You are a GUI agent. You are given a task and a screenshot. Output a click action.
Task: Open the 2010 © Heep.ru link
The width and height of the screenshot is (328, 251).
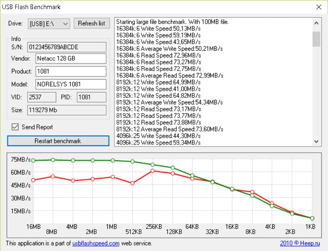point(300,243)
